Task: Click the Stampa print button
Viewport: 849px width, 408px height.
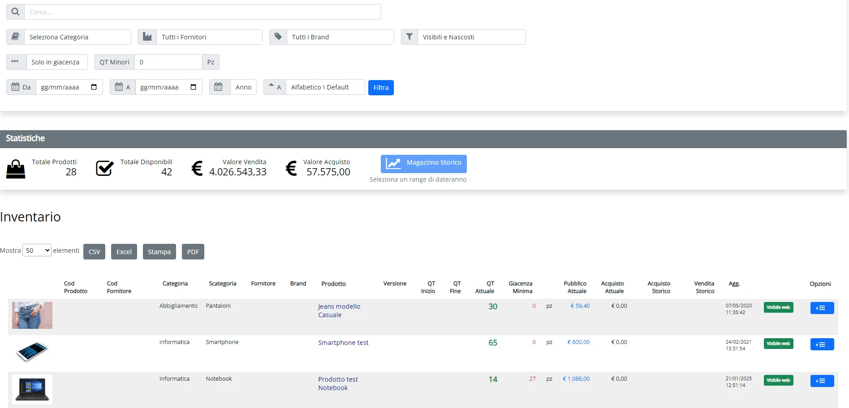Action: (x=159, y=251)
